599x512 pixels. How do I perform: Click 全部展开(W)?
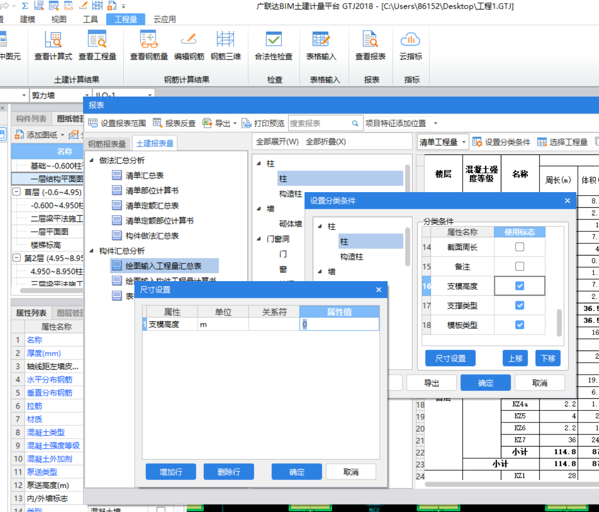point(277,142)
